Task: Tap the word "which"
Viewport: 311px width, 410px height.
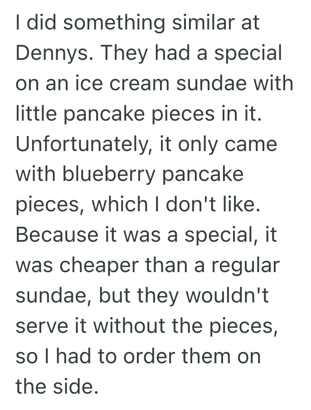Action: click(119, 205)
